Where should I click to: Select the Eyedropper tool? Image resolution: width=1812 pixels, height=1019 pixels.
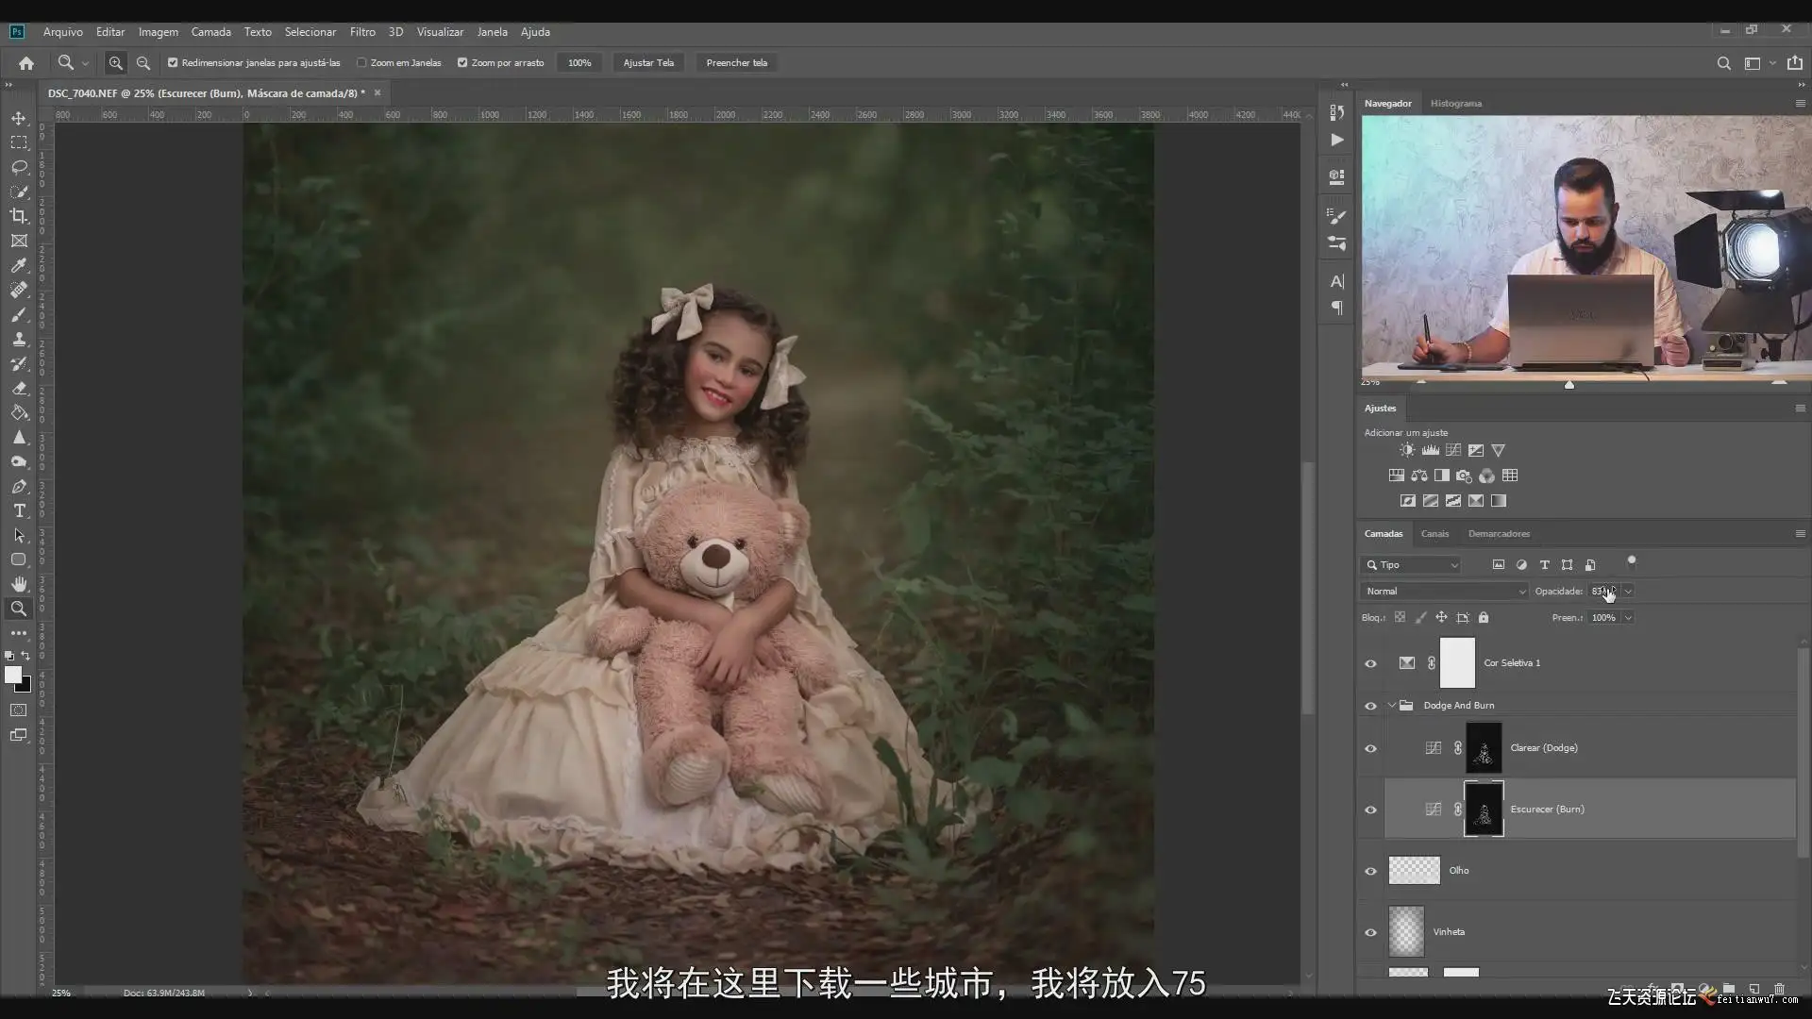19,266
